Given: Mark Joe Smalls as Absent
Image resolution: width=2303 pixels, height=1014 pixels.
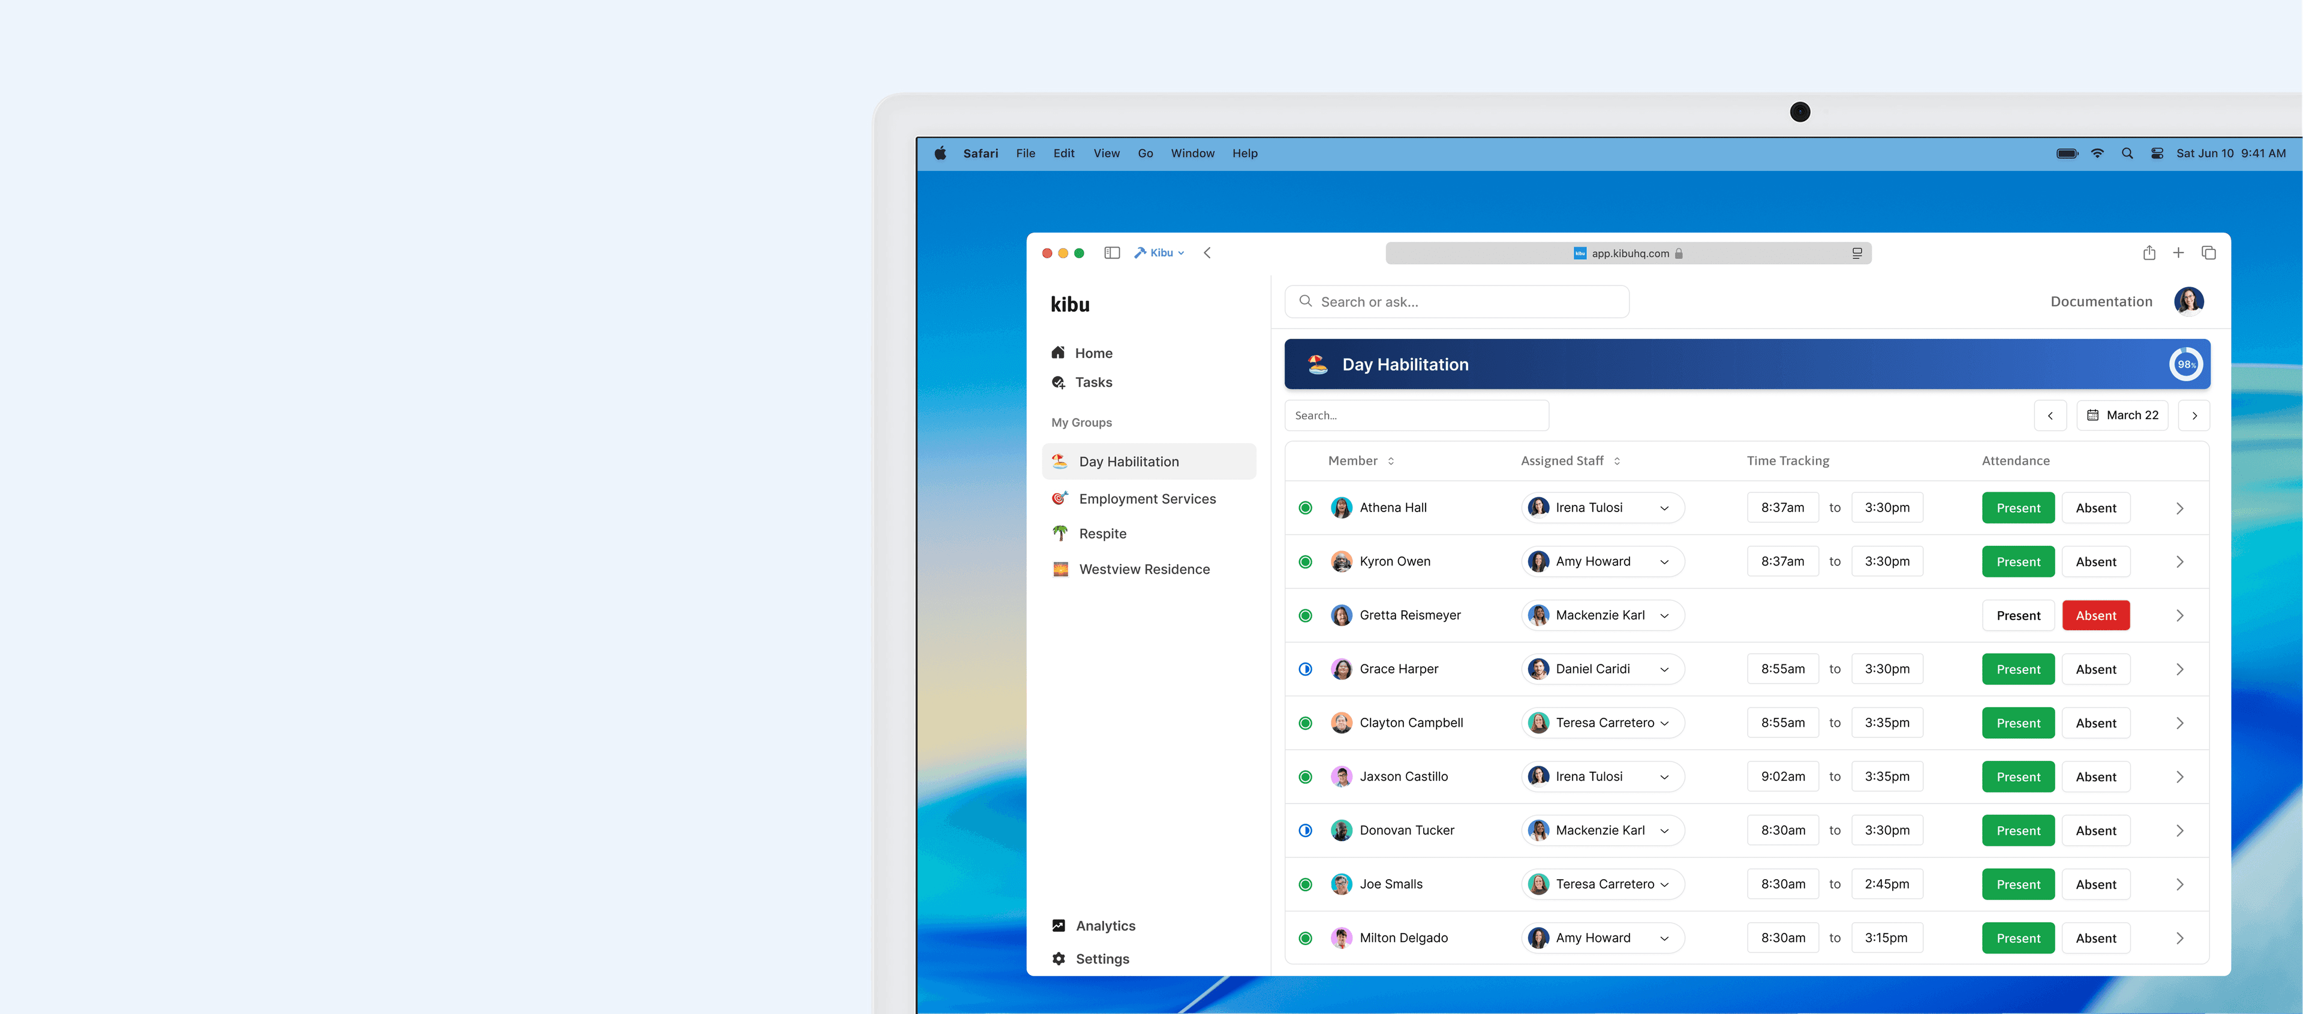Looking at the screenshot, I should [x=2095, y=884].
